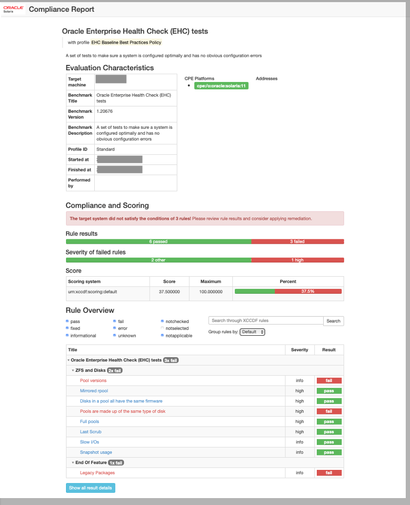Enable the notselected filter checkbox

pos(162,328)
